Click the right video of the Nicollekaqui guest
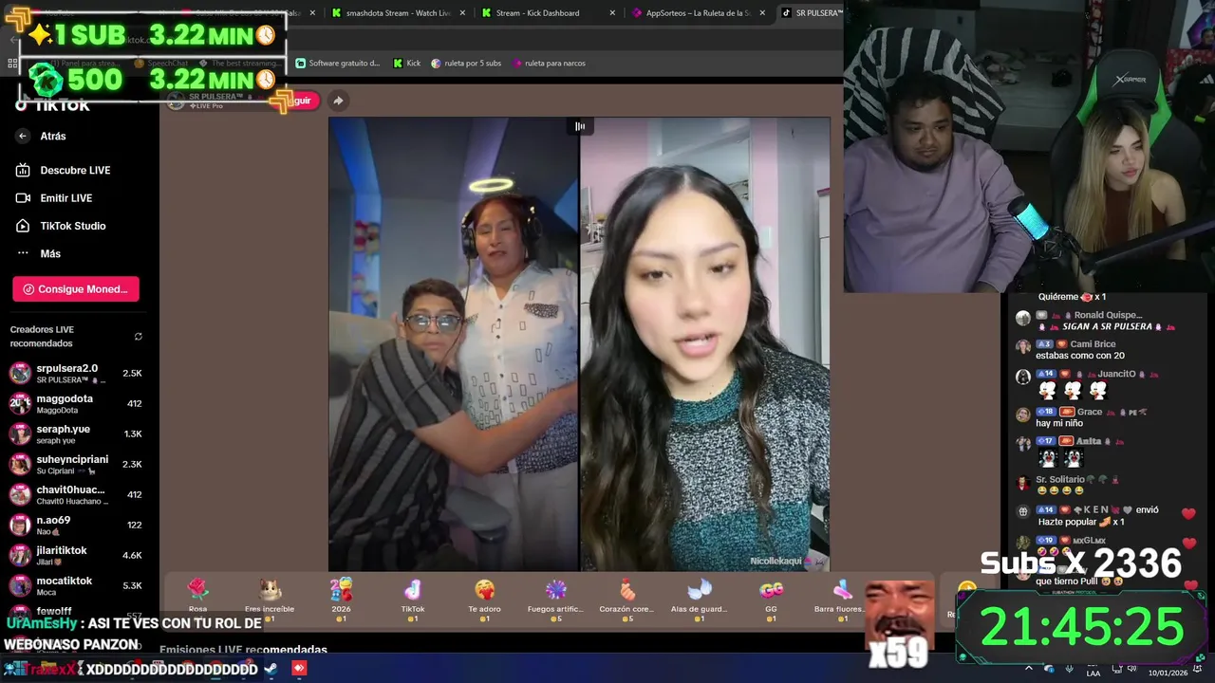The height and width of the screenshot is (683, 1215). 705,343
